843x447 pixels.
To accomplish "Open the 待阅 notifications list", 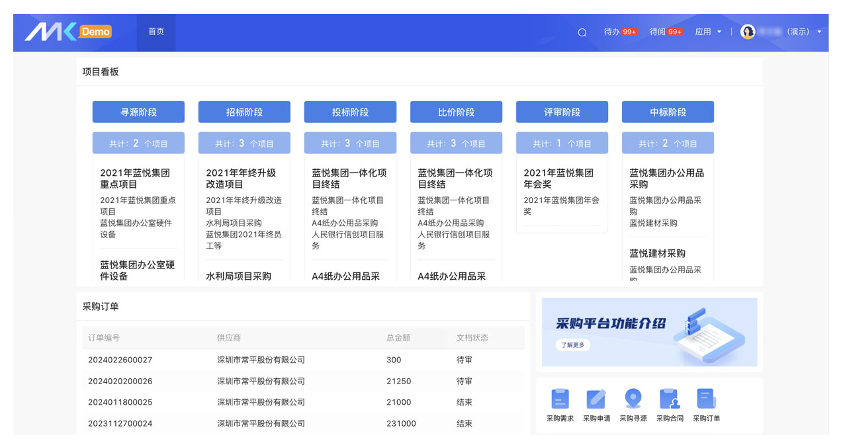I will (x=665, y=32).
